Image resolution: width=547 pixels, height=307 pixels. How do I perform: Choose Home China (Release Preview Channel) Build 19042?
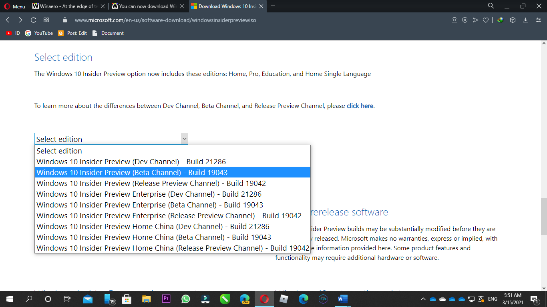click(x=172, y=248)
